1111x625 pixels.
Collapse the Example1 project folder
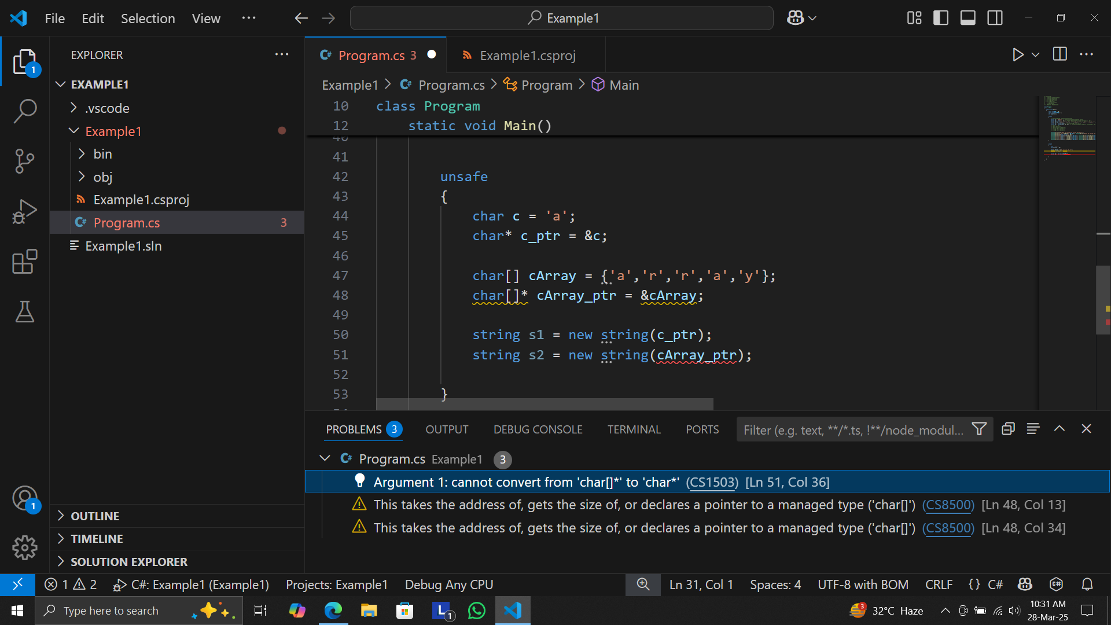pyautogui.click(x=73, y=131)
